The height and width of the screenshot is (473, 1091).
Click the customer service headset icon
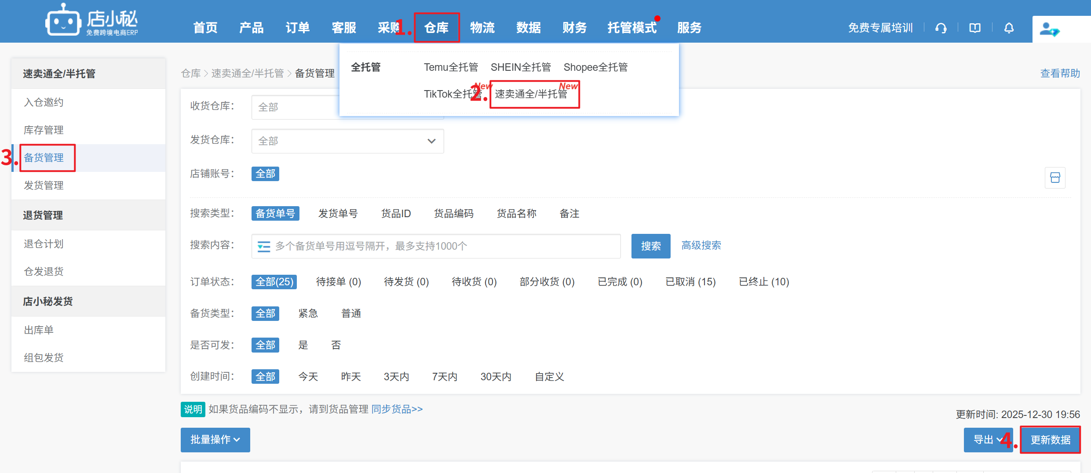point(941,28)
